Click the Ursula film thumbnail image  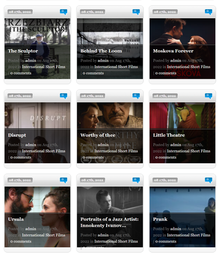click(37, 200)
